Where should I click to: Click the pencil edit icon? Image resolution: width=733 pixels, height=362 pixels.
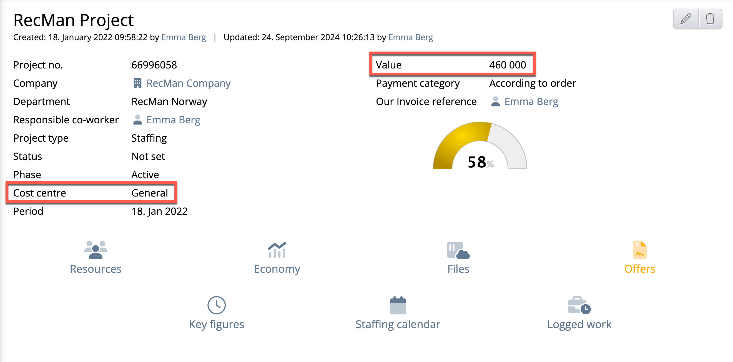click(686, 19)
